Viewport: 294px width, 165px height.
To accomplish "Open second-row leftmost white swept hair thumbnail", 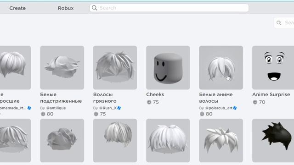I will (15, 141).
